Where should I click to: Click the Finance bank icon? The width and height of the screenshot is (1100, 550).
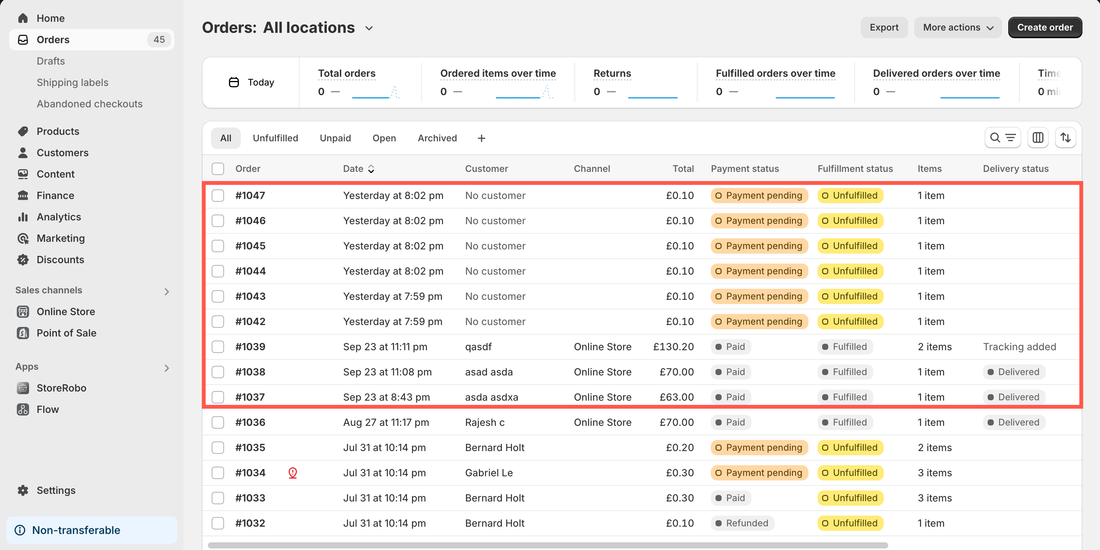click(23, 195)
